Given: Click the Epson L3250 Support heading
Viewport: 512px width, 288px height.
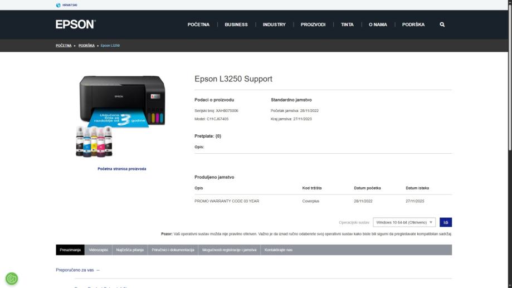Looking at the screenshot, I should [x=233, y=79].
